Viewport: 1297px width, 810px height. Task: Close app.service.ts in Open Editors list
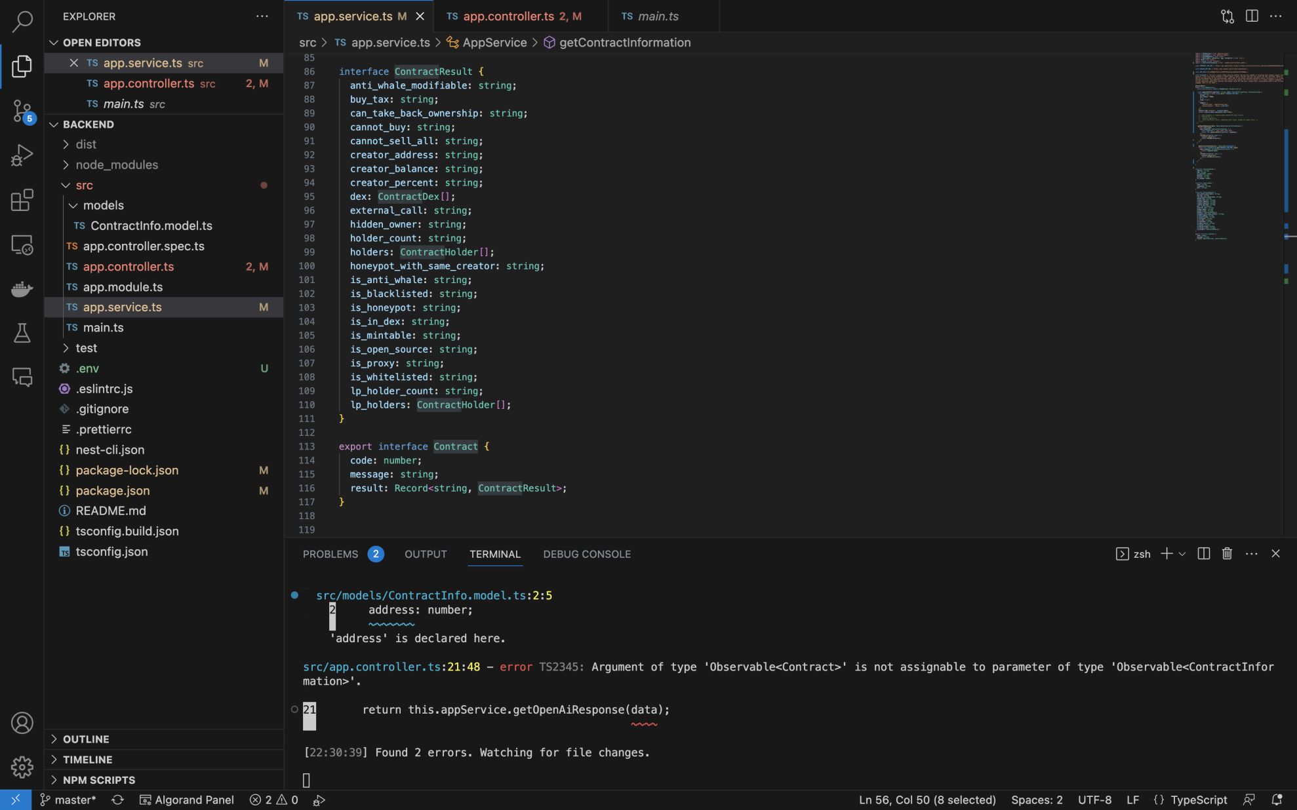click(x=73, y=63)
